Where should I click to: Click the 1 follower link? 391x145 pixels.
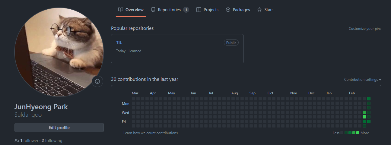(x=29, y=140)
